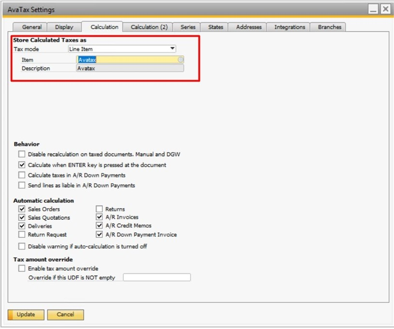Click the Cancel button
Screen dimensions: 394x329
point(65,314)
